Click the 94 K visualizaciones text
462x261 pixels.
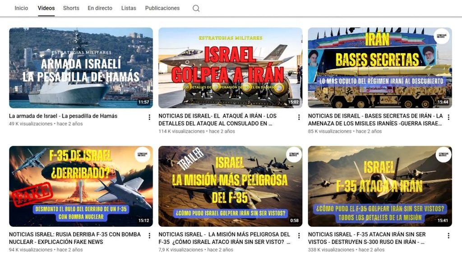31,250
